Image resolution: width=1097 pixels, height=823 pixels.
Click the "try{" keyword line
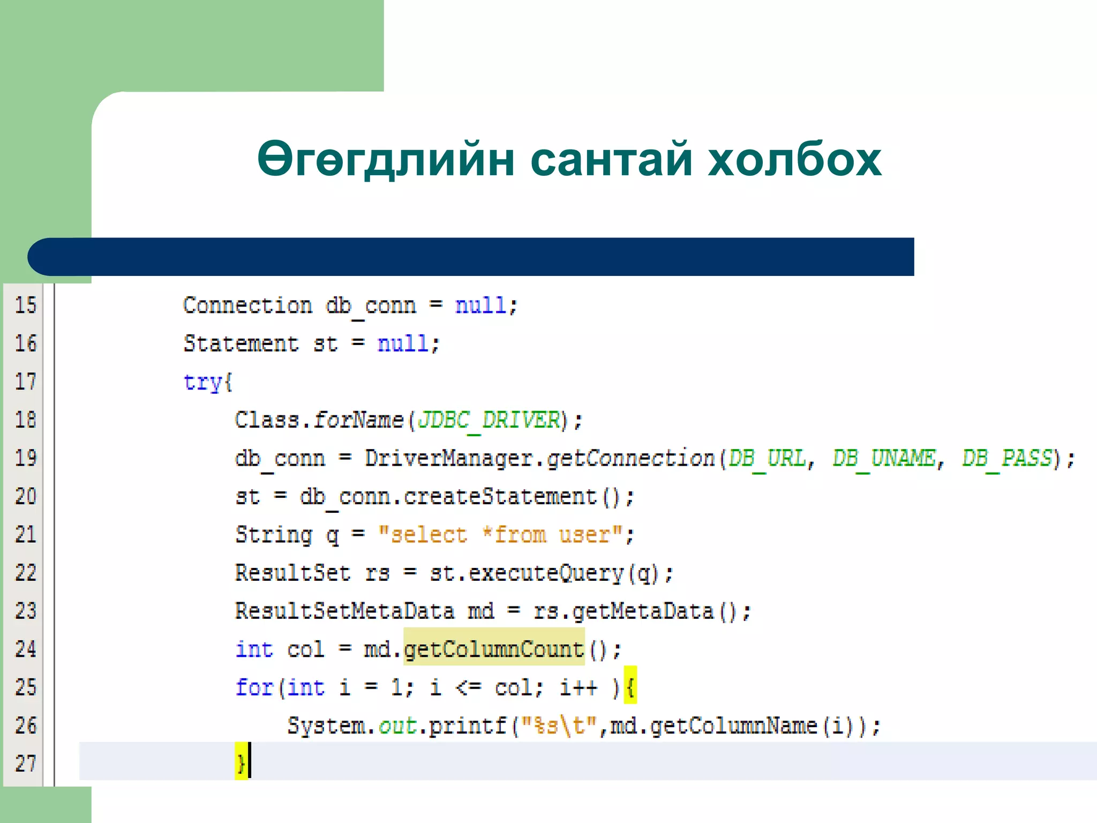pyautogui.click(x=208, y=383)
